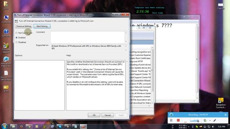Toggle the recorder webcam icon
Viewport: 230px width, 129px height.
click(205, 120)
